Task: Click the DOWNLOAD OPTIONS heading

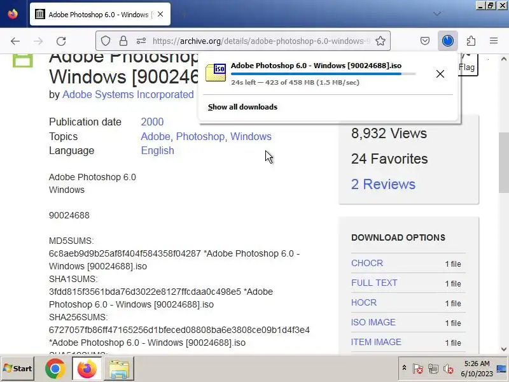Action: coord(398,237)
